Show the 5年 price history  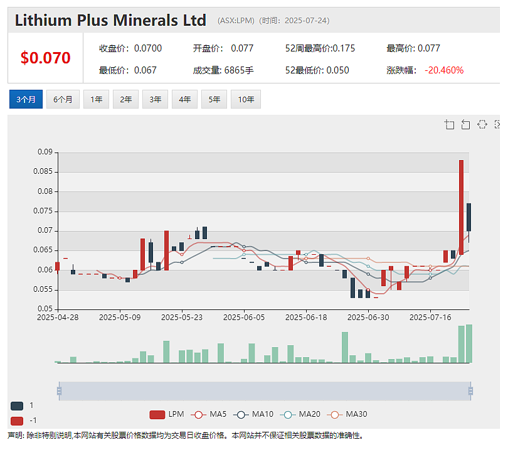(214, 99)
